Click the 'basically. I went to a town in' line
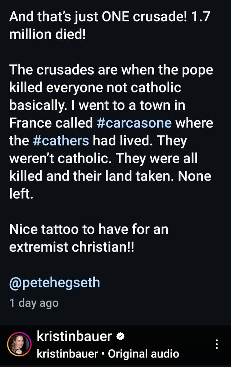This screenshot has height=367, width=231. [97, 105]
